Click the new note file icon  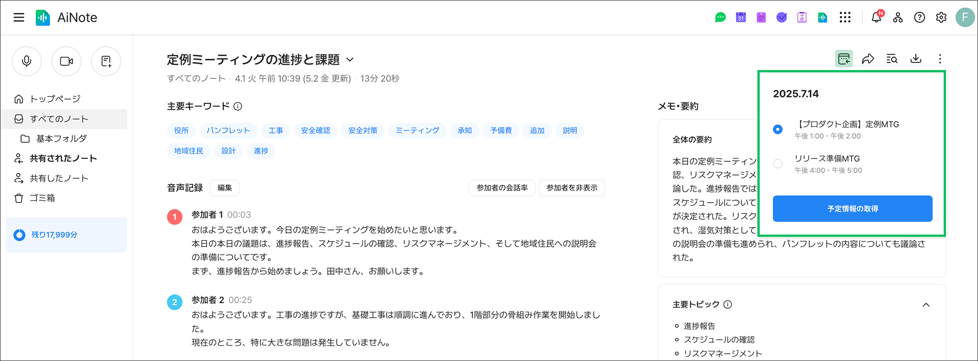(106, 61)
